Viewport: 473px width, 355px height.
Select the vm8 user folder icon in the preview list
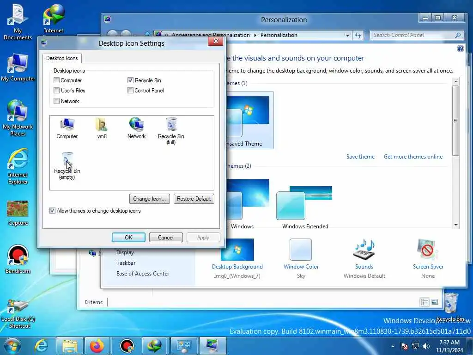point(102,129)
